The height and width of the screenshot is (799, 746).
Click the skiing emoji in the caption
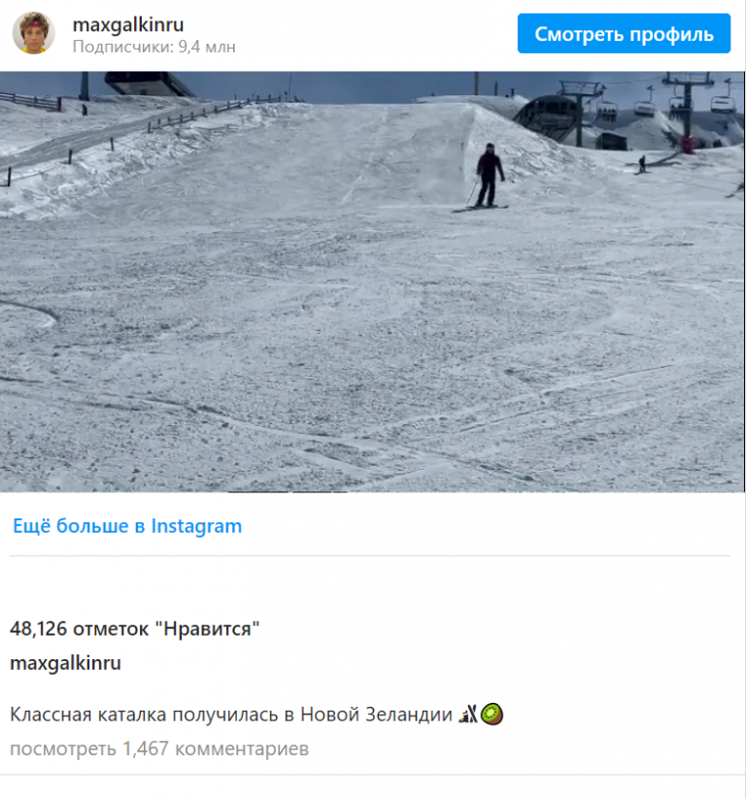(468, 714)
